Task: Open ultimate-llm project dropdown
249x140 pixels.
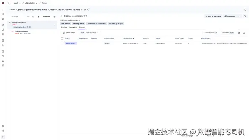Action: 31,3
